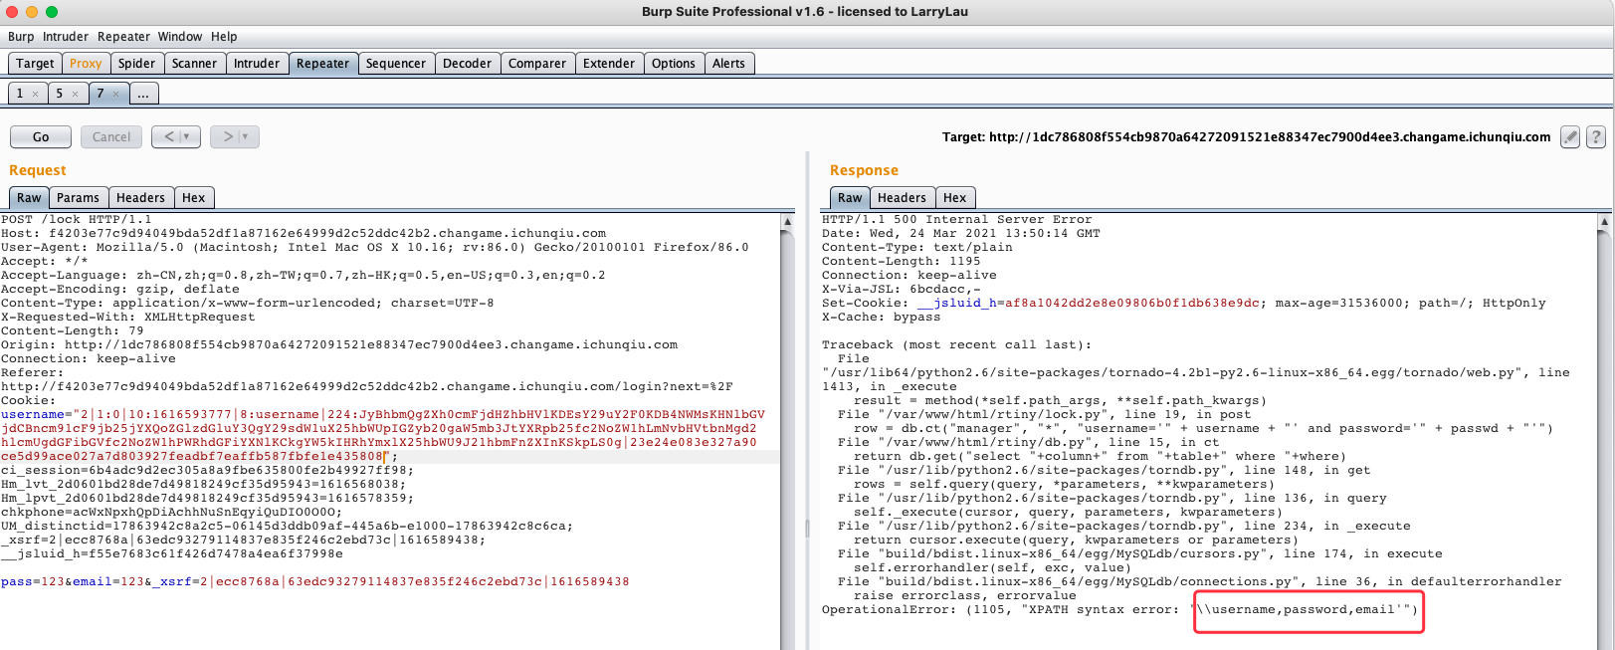Open the previous-request history dropdown arrow

point(188,136)
